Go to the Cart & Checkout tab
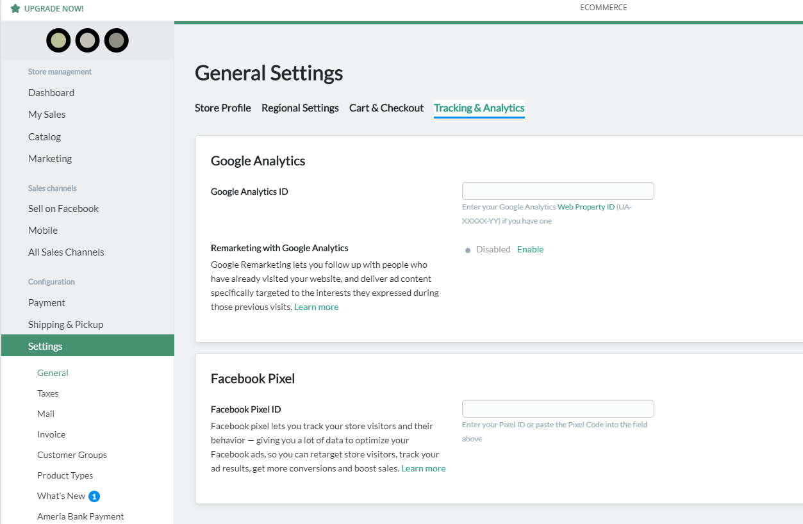Viewport: 803px width, 524px height. point(386,108)
